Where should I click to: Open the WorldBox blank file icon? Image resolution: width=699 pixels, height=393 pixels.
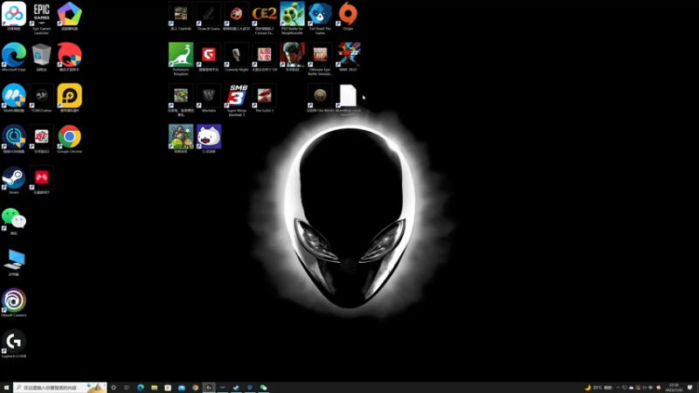[348, 100]
